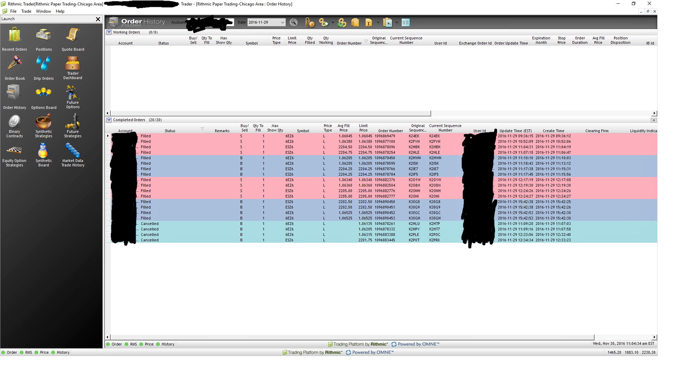Click Clearing Firm column header
This screenshot has height=366, width=697.
point(597,131)
